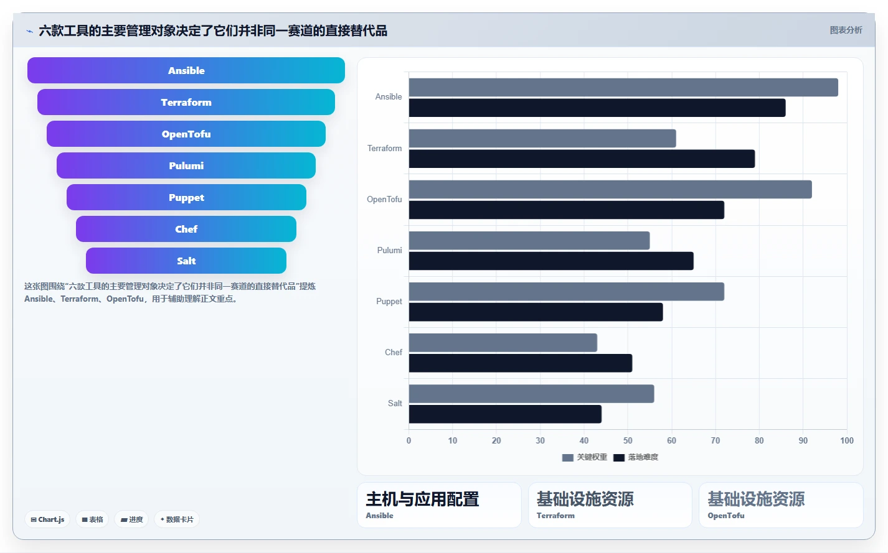Click the Pulumi y-axis label
Screen dimensions: 888x553
389,250
